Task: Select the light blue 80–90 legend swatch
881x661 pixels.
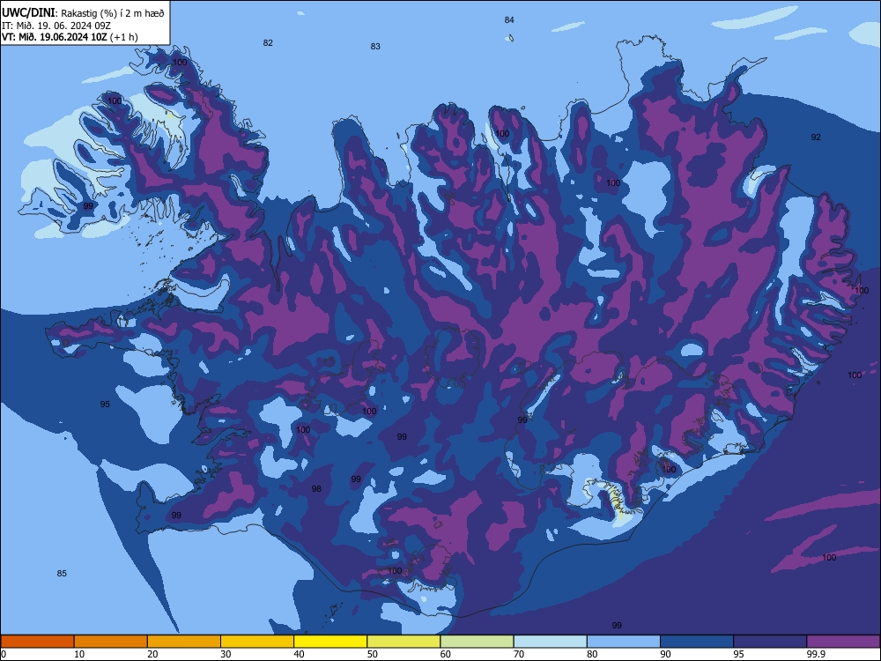Action: click(x=624, y=642)
